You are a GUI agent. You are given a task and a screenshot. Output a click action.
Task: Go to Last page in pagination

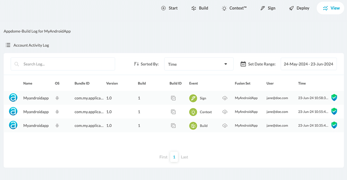(184, 157)
